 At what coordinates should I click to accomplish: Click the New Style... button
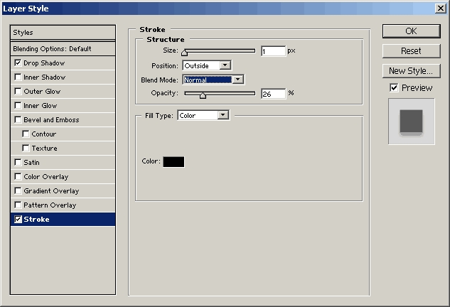[412, 71]
